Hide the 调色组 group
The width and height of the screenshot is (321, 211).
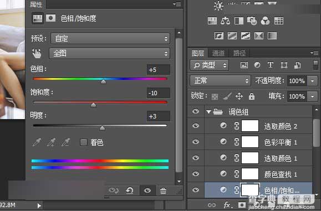pos(196,111)
